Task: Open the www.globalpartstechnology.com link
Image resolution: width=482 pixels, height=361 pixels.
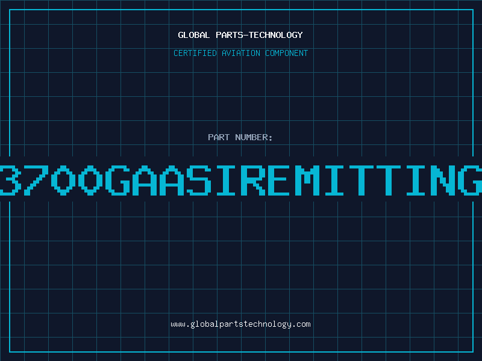Action: click(240, 324)
